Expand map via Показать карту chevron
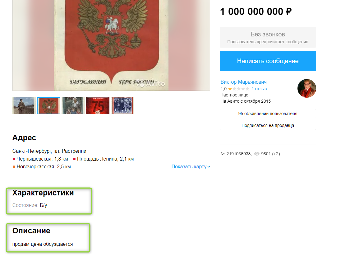341x257 pixels. [209, 167]
